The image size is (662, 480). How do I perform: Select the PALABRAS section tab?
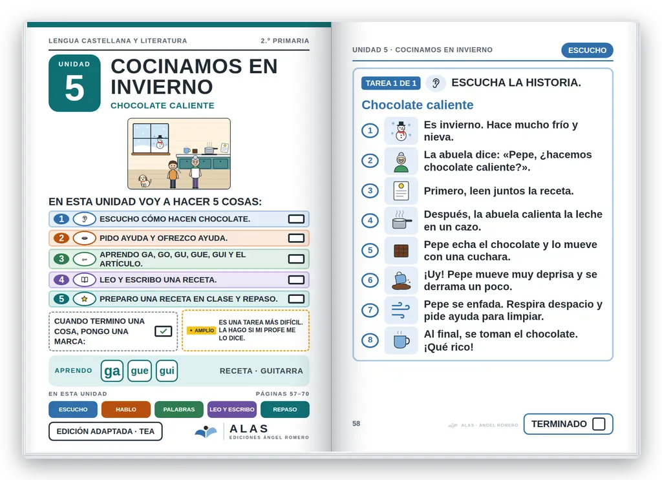(x=179, y=409)
